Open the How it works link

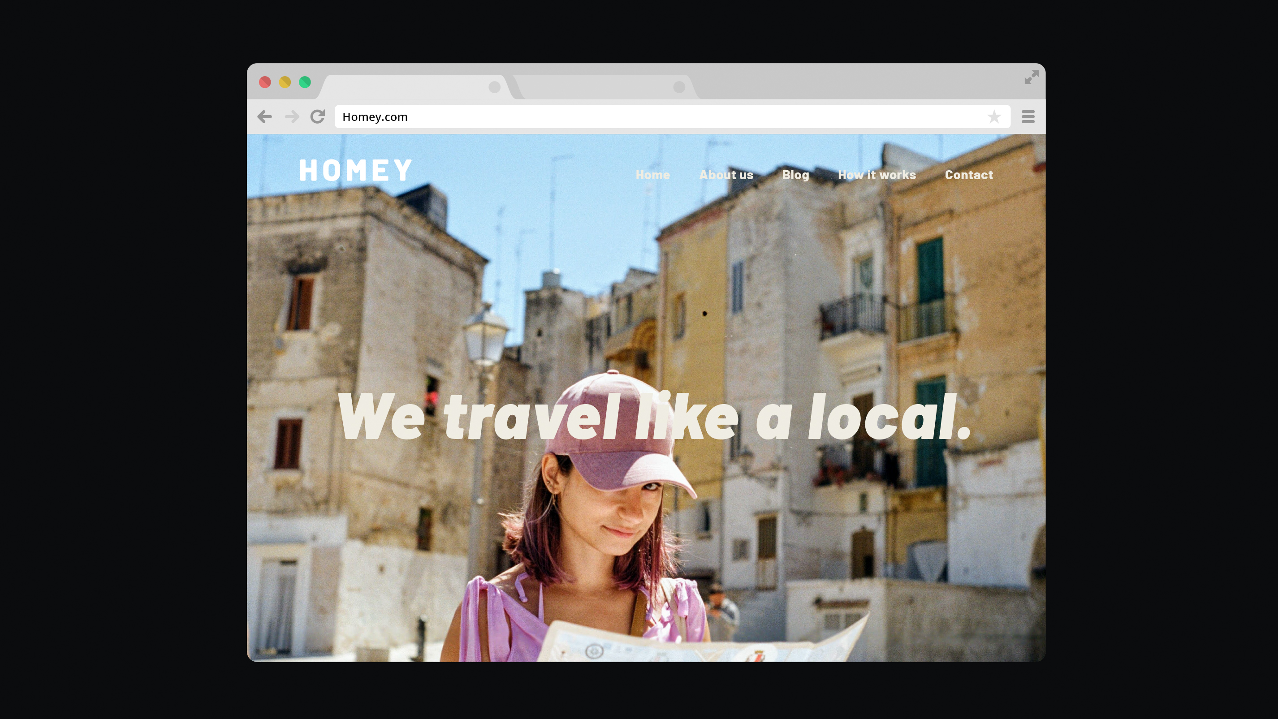(x=876, y=175)
